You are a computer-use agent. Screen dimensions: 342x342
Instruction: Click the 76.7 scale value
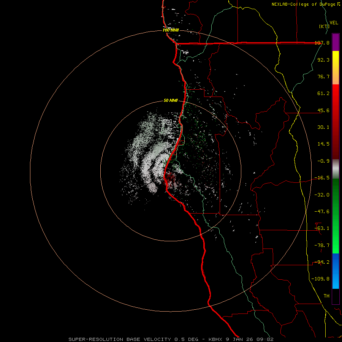pyautogui.click(x=323, y=77)
